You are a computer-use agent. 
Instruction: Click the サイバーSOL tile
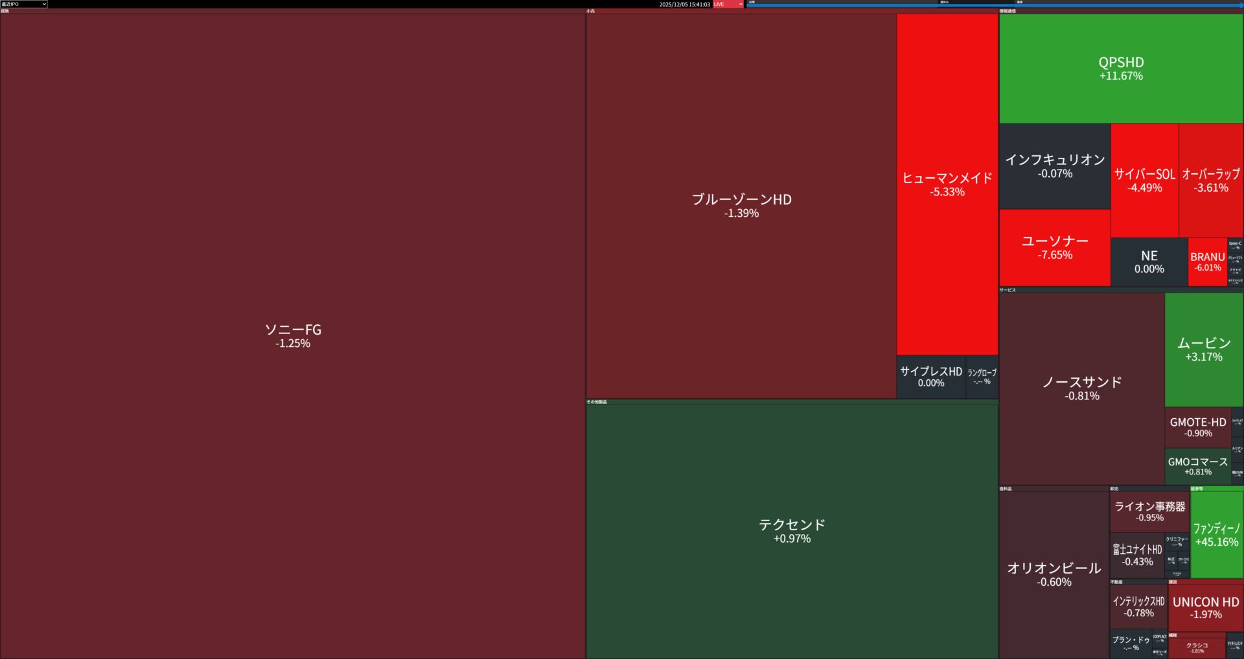(1144, 180)
